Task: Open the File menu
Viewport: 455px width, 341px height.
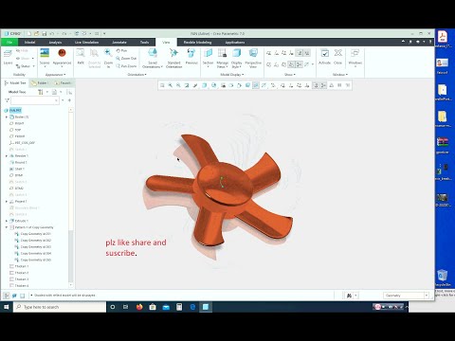Action: (x=9, y=42)
